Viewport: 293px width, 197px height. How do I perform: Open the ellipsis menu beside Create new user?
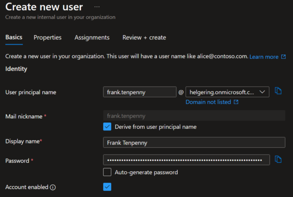(x=97, y=7)
